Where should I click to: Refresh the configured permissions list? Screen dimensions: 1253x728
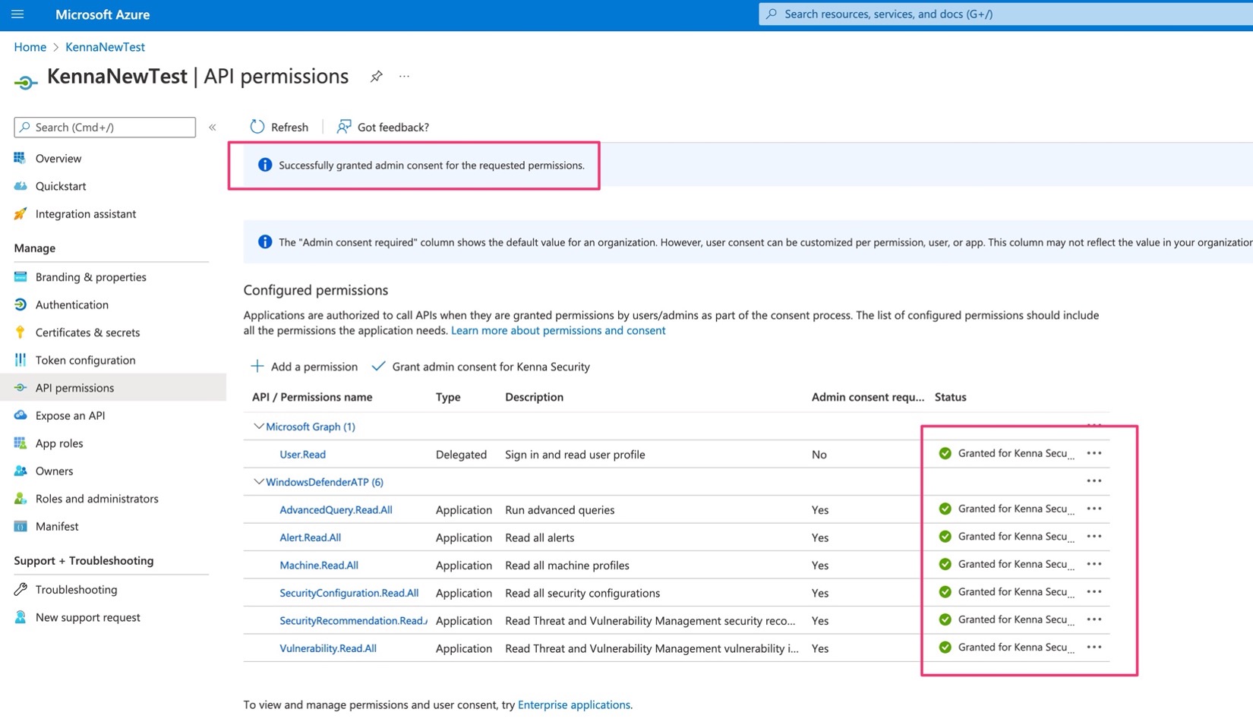(279, 127)
